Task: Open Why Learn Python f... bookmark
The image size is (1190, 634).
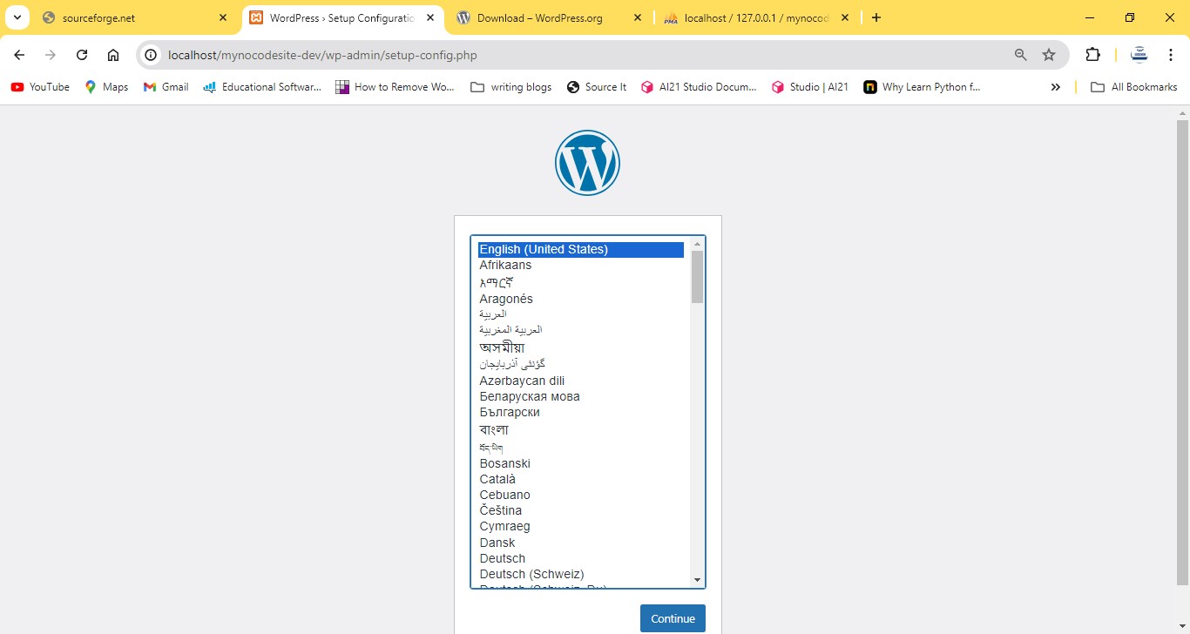Action: point(922,87)
